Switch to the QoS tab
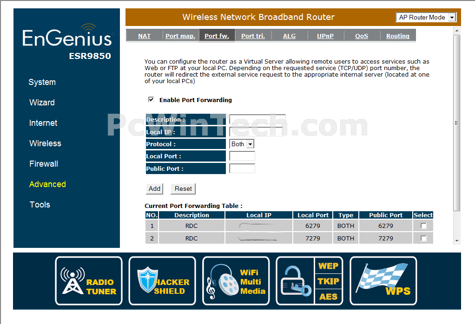Screen dimensions: 475x324 click(x=362, y=36)
